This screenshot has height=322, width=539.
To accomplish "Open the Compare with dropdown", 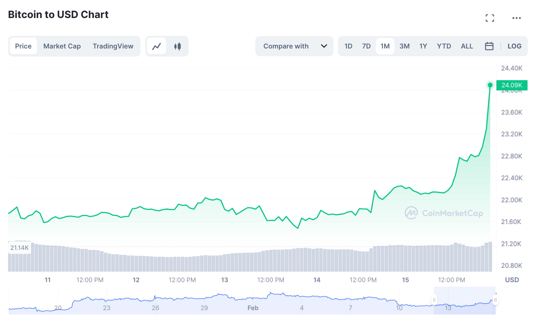I will point(286,46).
